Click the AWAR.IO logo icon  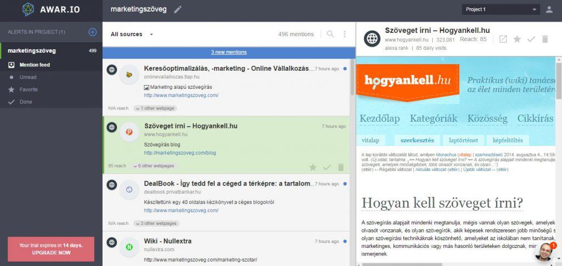point(28,10)
